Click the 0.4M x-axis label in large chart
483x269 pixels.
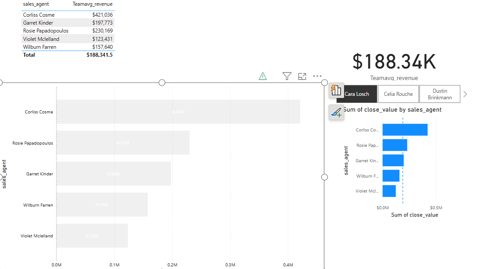(288, 265)
